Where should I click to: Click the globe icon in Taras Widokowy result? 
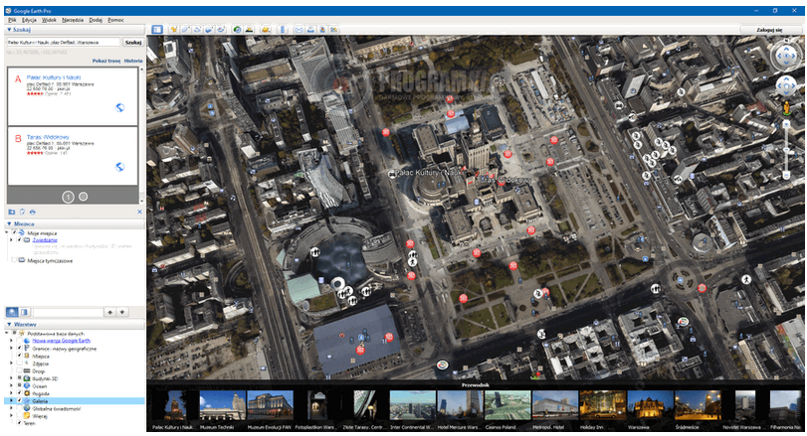click(120, 167)
